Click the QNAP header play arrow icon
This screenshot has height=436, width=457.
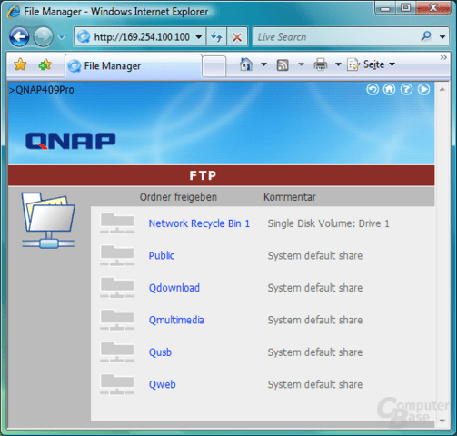423,89
